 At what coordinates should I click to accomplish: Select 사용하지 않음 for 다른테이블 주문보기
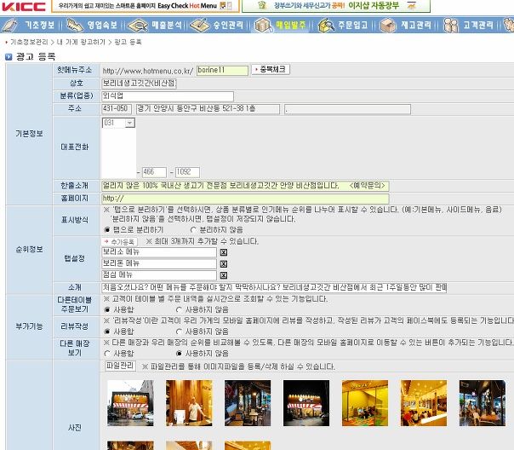click(x=179, y=309)
